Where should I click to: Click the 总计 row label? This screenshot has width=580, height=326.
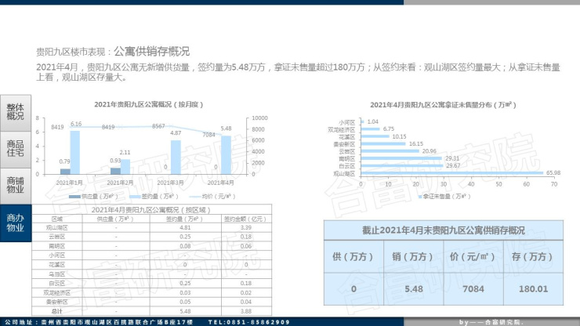(x=57, y=311)
